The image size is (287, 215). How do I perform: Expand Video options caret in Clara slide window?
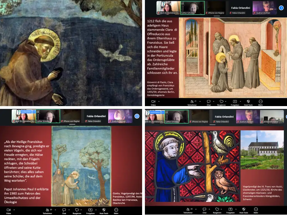pos(159,101)
